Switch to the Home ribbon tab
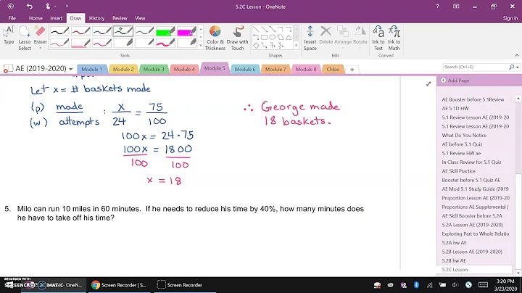This screenshot has width=522, height=293. (36, 18)
